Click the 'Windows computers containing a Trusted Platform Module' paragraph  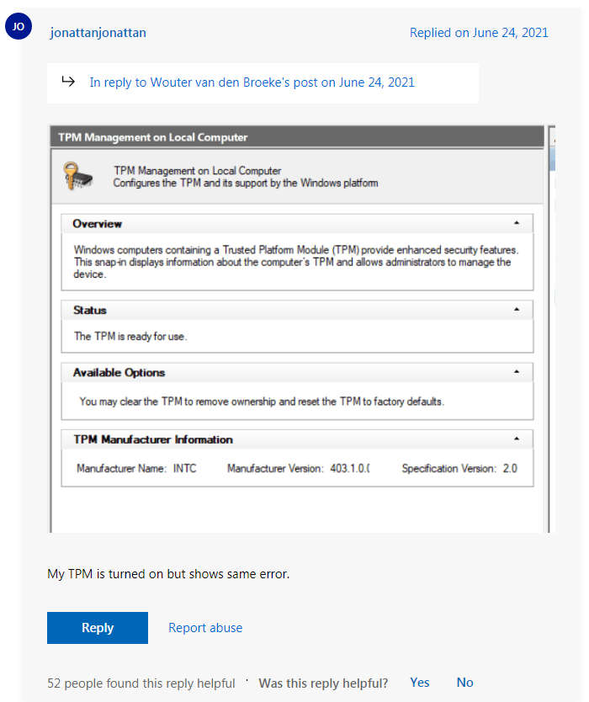(x=296, y=262)
